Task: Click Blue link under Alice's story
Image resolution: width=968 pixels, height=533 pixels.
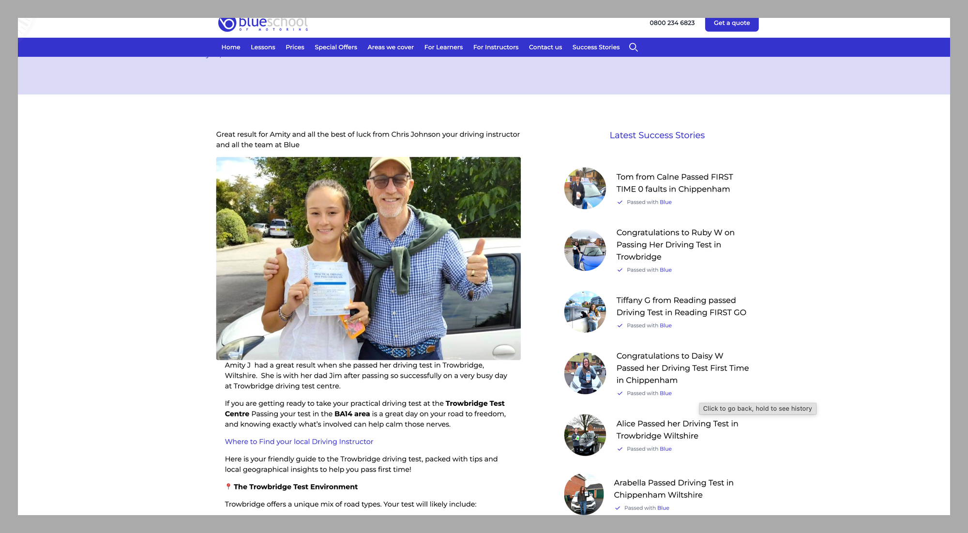Action: point(665,449)
